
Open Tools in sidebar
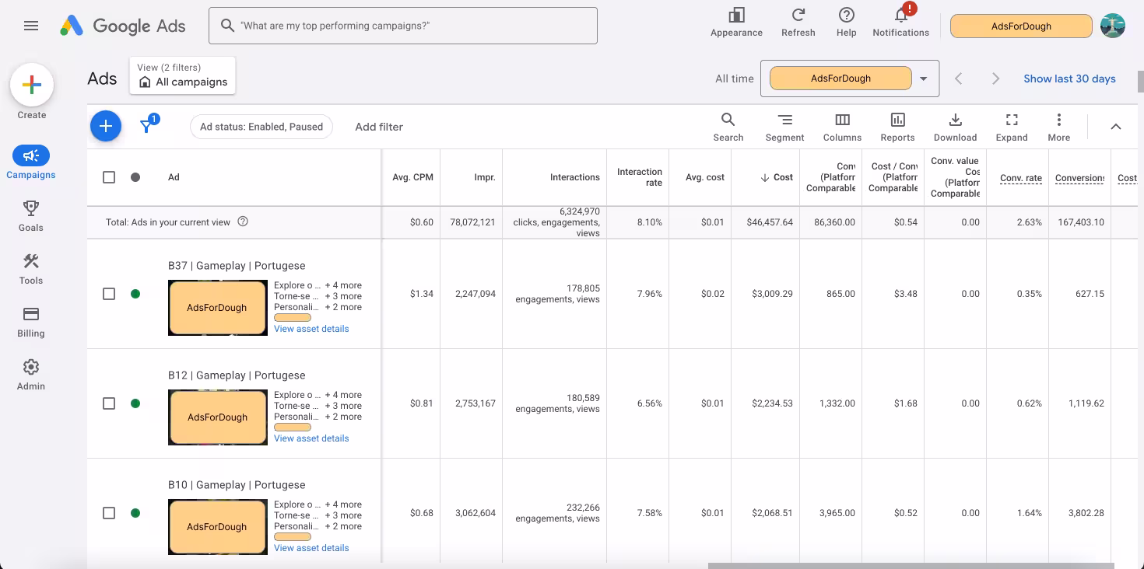point(31,268)
